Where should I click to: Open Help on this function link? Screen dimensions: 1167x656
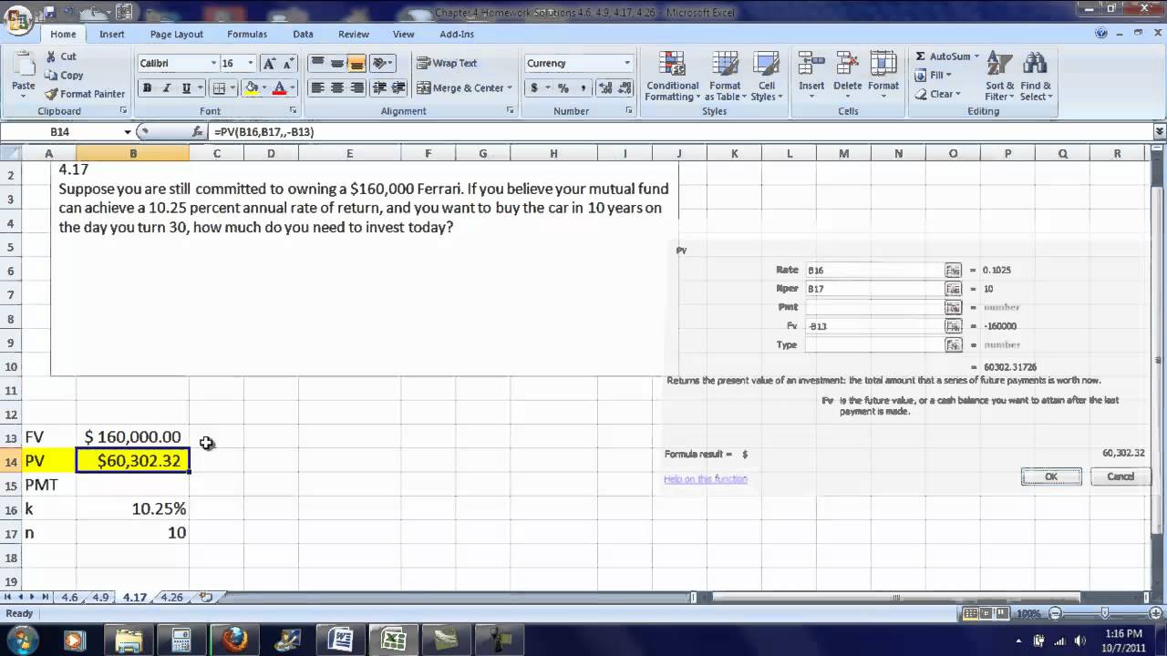pos(706,479)
